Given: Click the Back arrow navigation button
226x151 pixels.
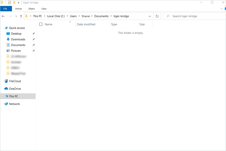Looking at the screenshot, I should [x=3, y=16].
